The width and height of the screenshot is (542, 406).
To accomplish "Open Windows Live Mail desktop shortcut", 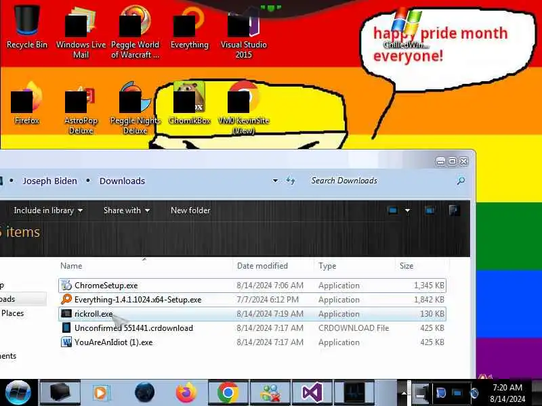I will pyautogui.click(x=81, y=32).
